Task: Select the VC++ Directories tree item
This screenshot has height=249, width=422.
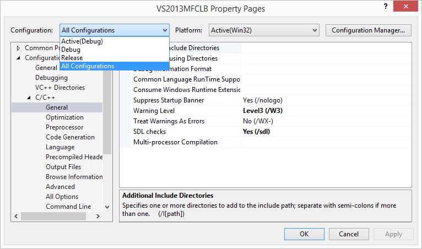Action: tap(59, 88)
